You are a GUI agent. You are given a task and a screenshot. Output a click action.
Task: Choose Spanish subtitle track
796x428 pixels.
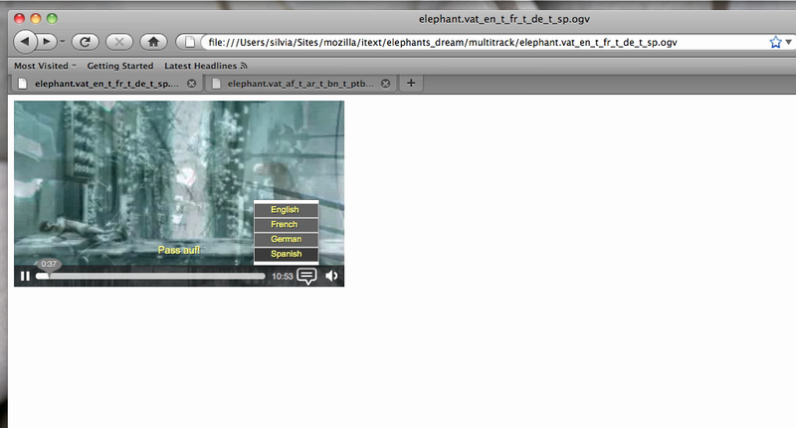pyautogui.click(x=285, y=254)
